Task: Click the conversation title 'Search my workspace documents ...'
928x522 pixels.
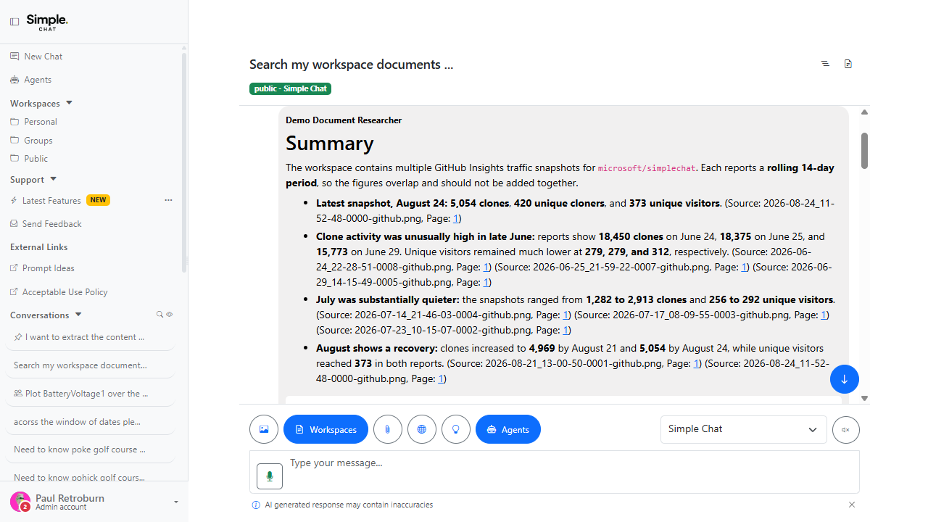Action: tap(352, 65)
